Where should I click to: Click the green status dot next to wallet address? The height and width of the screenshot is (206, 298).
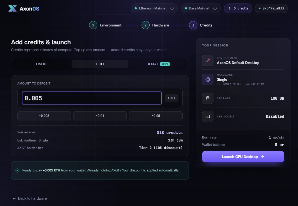tap(260, 8)
